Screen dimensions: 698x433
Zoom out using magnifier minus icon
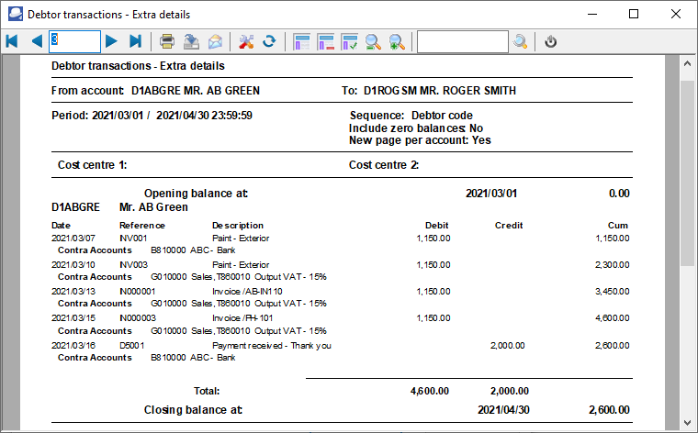(374, 41)
